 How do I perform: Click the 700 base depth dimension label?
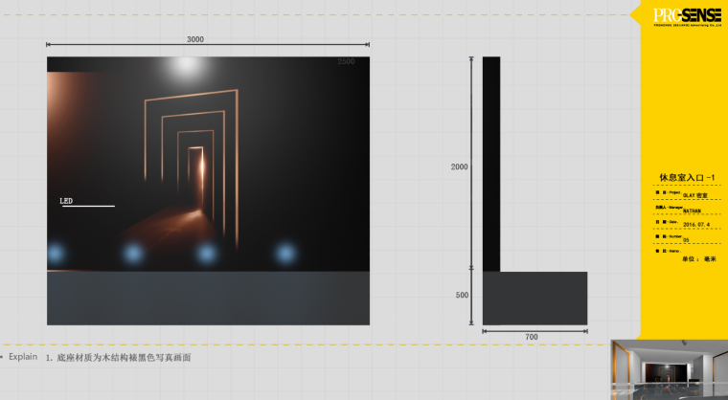(532, 338)
